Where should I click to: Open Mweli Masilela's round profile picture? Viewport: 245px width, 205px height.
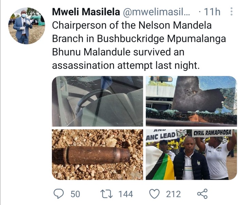point(27,26)
